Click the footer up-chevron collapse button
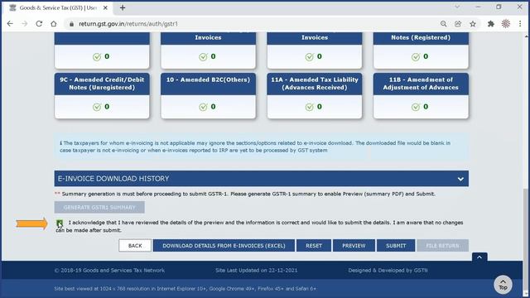Viewport: 530px width, 298px height. tap(479, 257)
